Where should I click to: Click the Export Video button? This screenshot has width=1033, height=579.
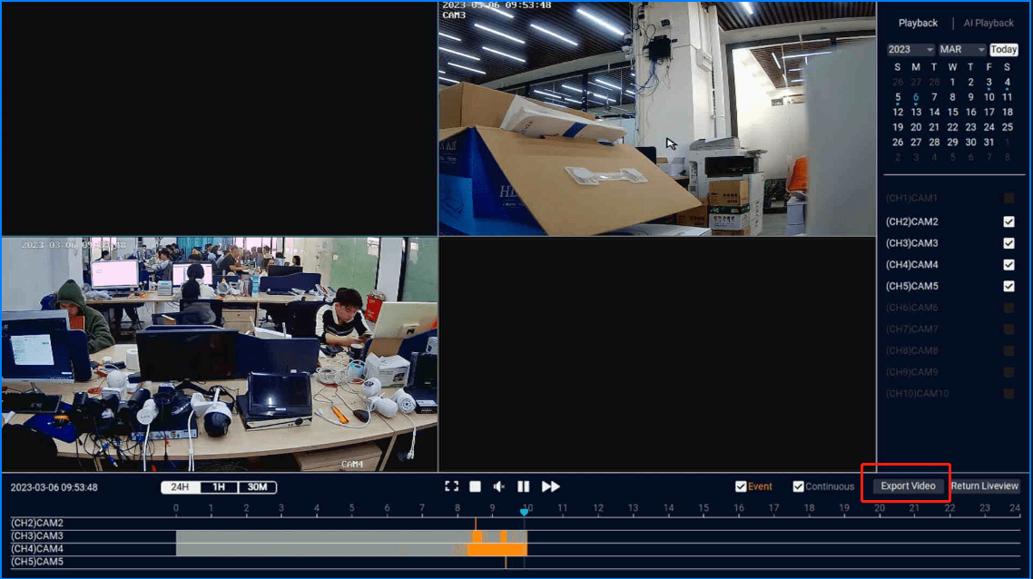tap(908, 486)
